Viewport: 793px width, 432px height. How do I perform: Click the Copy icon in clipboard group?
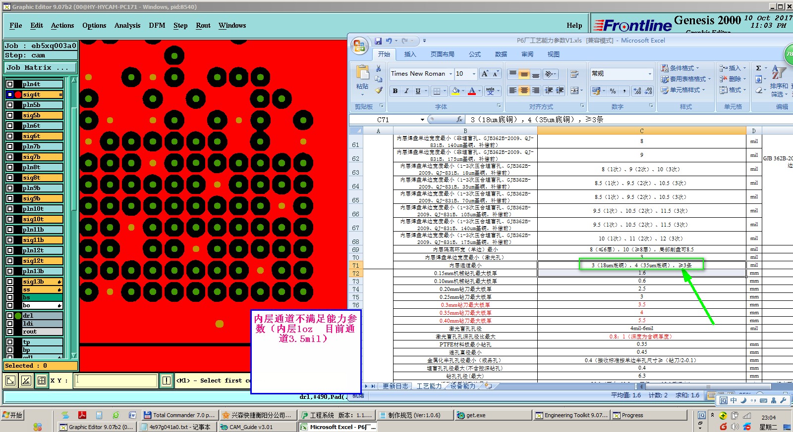[379, 79]
